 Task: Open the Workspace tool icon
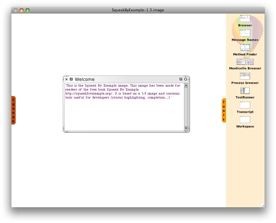pyautogui.click(x=245, y=120)
